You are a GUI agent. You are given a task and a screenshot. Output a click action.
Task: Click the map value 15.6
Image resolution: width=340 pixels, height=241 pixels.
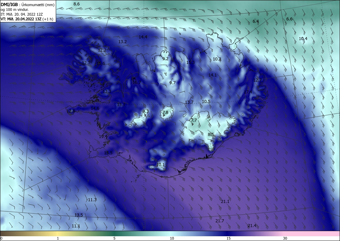tap(101, 64)
